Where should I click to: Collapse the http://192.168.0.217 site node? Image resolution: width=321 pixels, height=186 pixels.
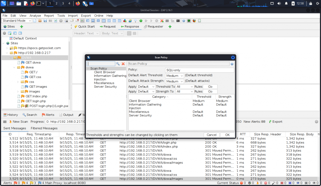7,53
